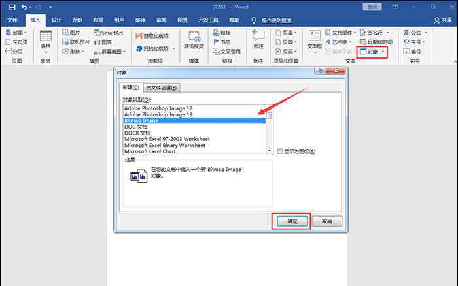Expand the Header (页眉) dropdown

click(x=296, y=33)
